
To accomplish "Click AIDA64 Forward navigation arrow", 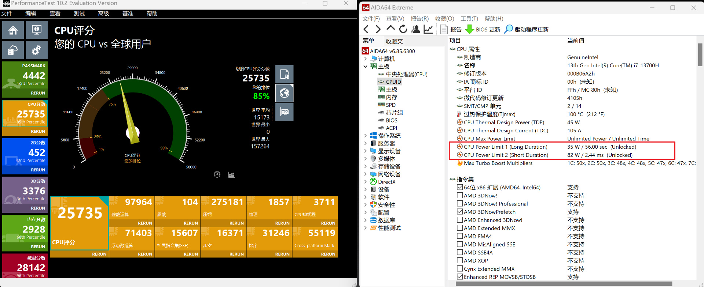I will coord(378,29).
